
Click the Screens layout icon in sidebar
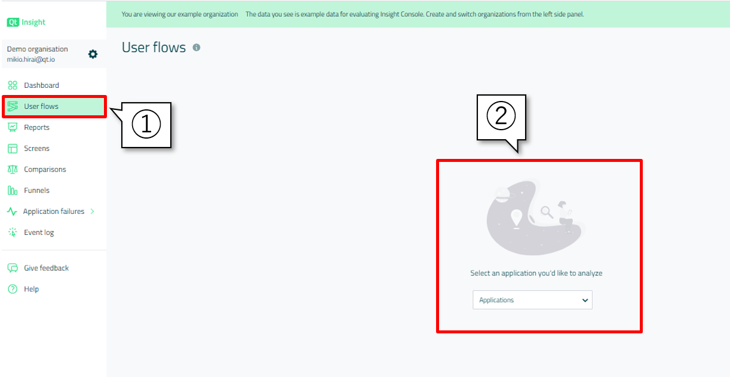13,148
